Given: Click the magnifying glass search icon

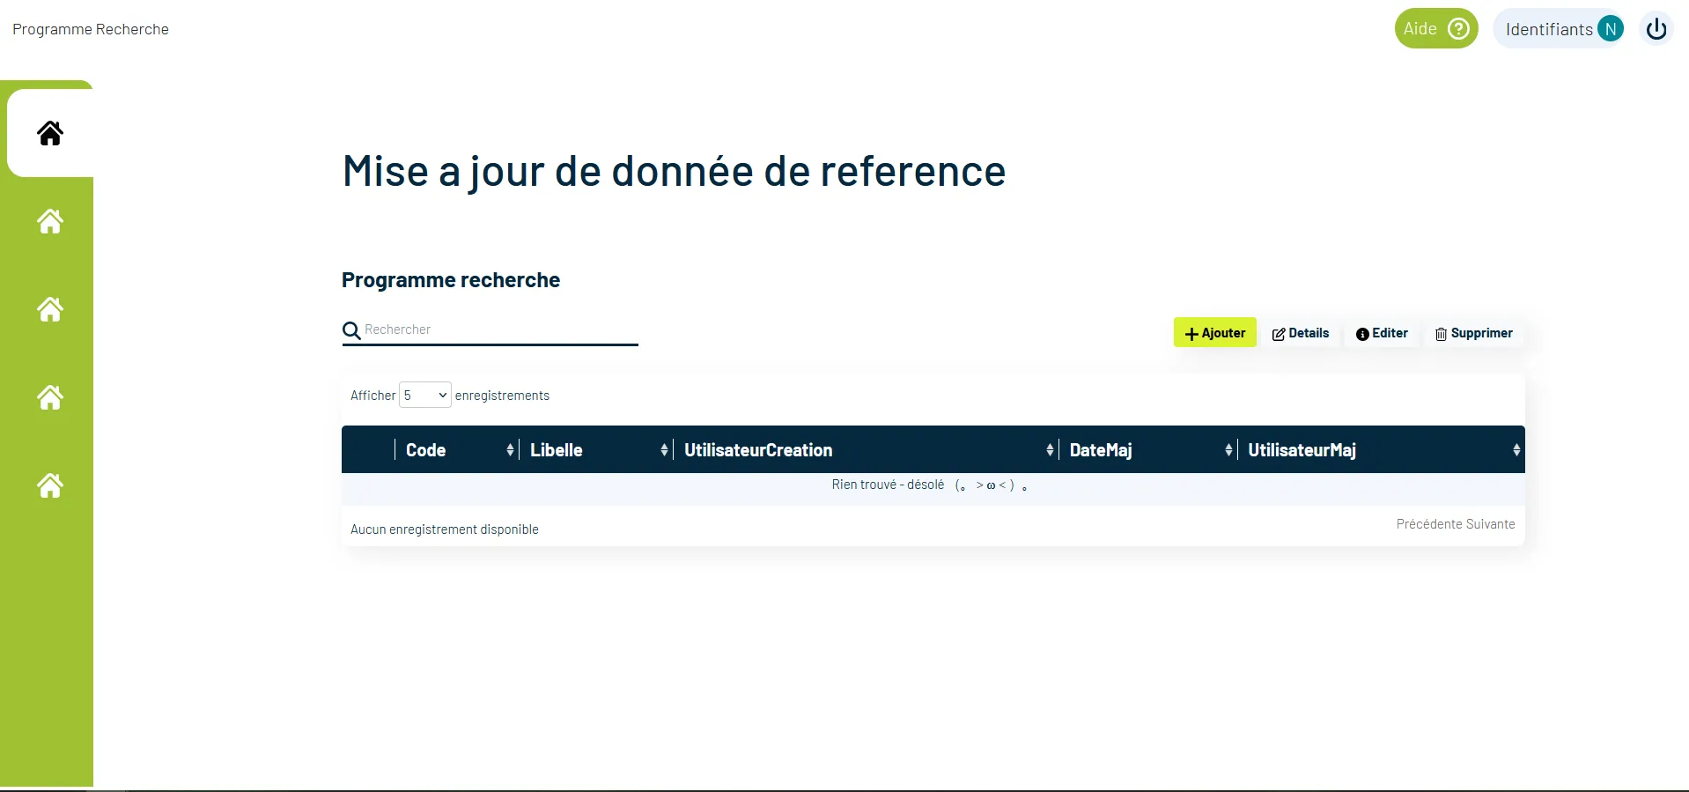Looking at the screenshot, I should pyautogui.click(x=351, y=331).
